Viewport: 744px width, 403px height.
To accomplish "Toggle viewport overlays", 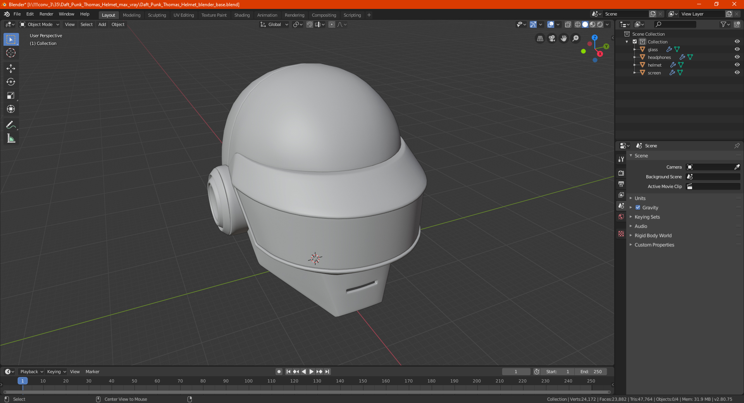I will pos(551,24).
